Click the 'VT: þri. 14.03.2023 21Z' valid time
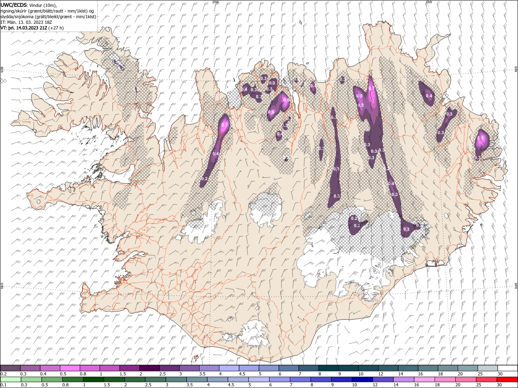 click(24, 28)
